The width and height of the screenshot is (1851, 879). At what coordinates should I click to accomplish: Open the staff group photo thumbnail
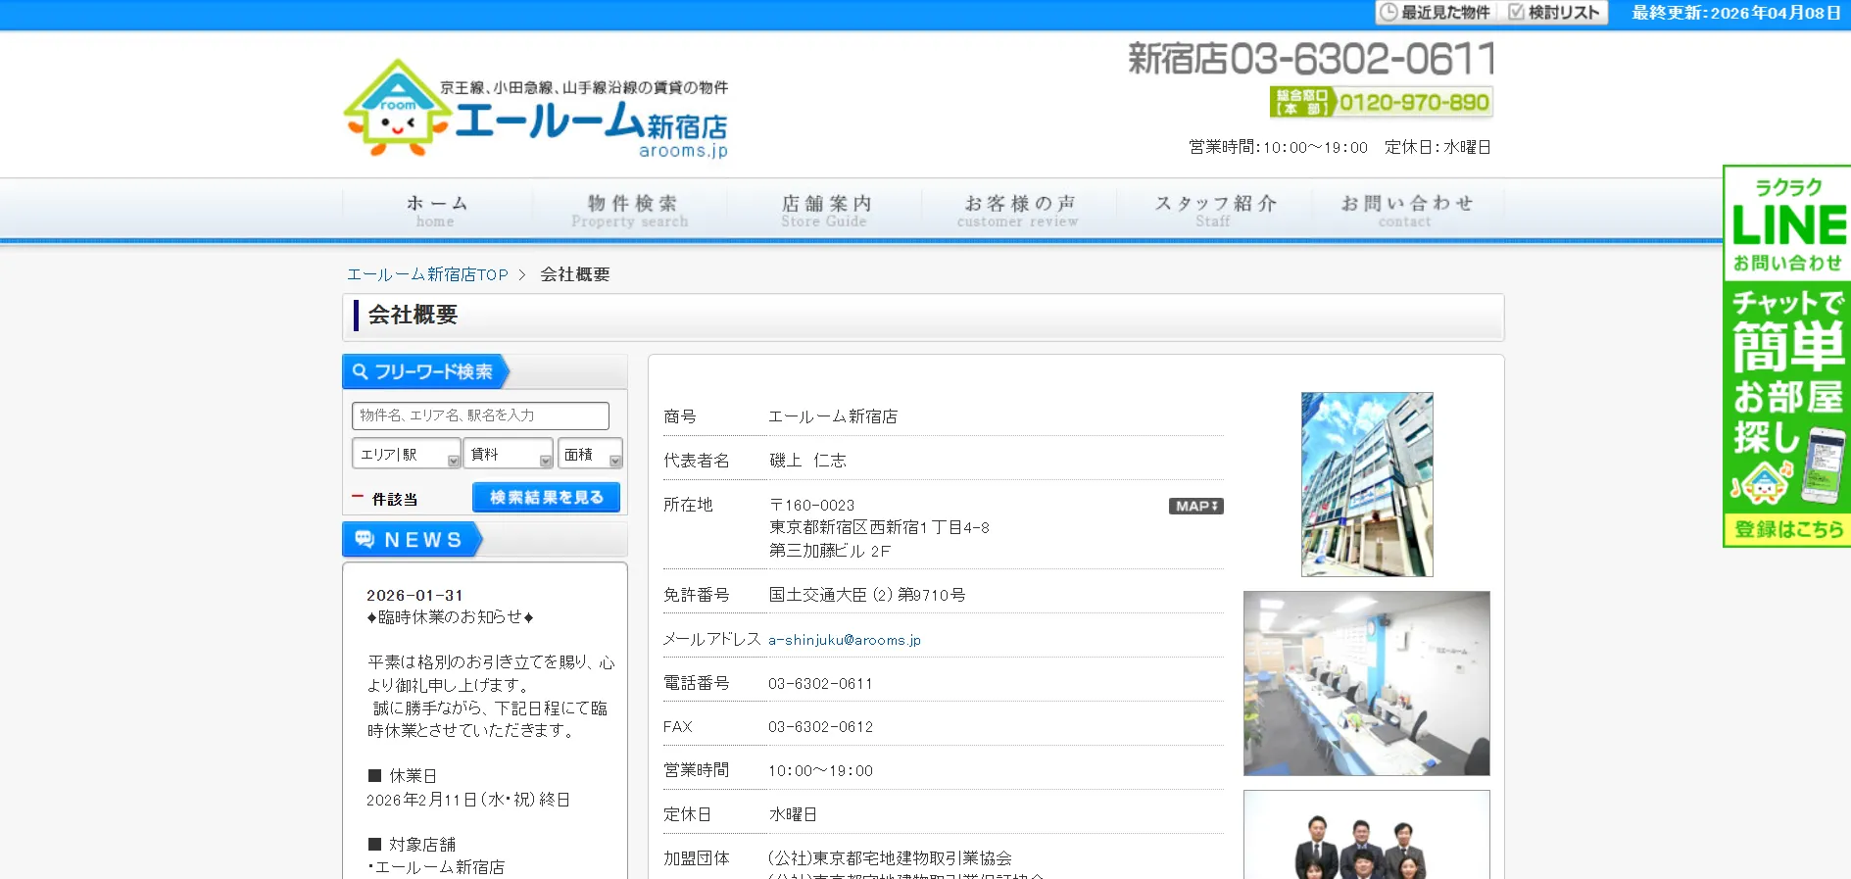click(1366, 835)
